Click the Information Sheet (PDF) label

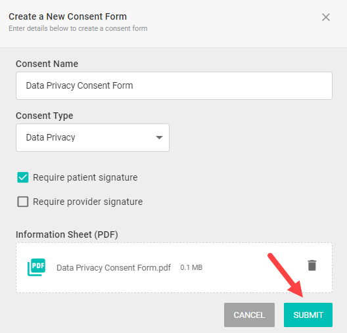67,234
